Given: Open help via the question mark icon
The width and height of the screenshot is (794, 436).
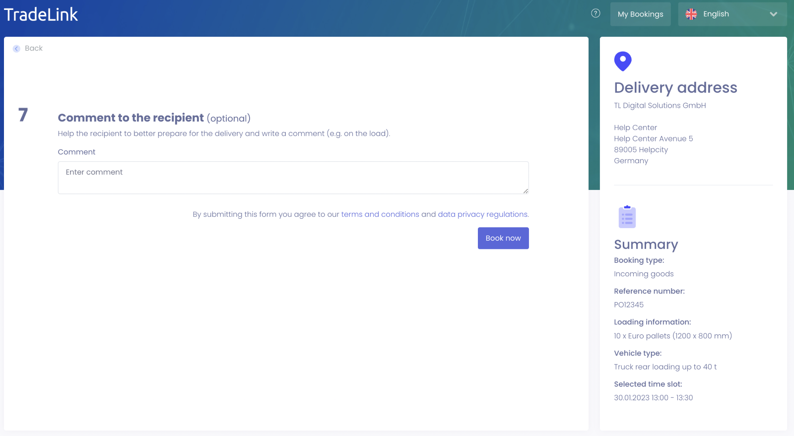Looking at the screenshot, I should tap(595, 13).
